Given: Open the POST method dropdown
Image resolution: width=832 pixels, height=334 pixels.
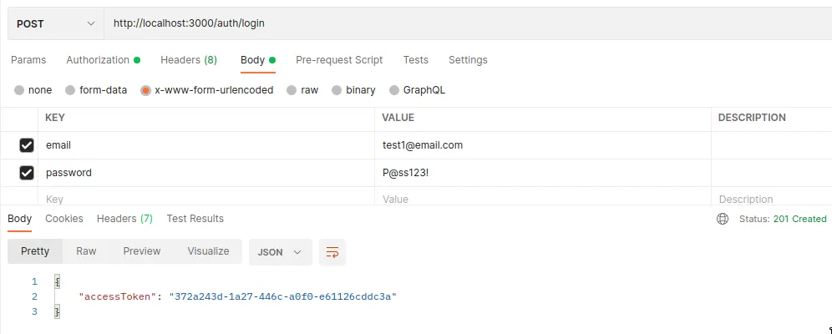Looking at the screenshot, I should (x=56, y=23).
